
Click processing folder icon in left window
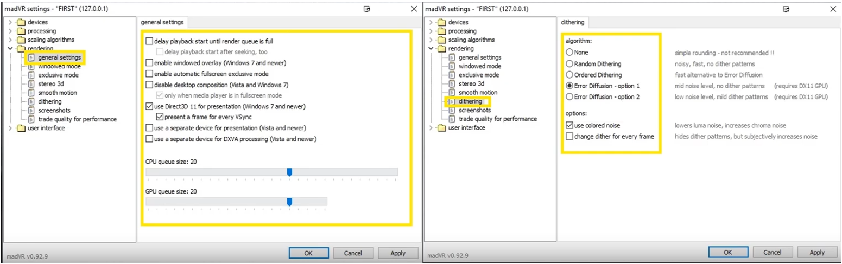(21, 31)
